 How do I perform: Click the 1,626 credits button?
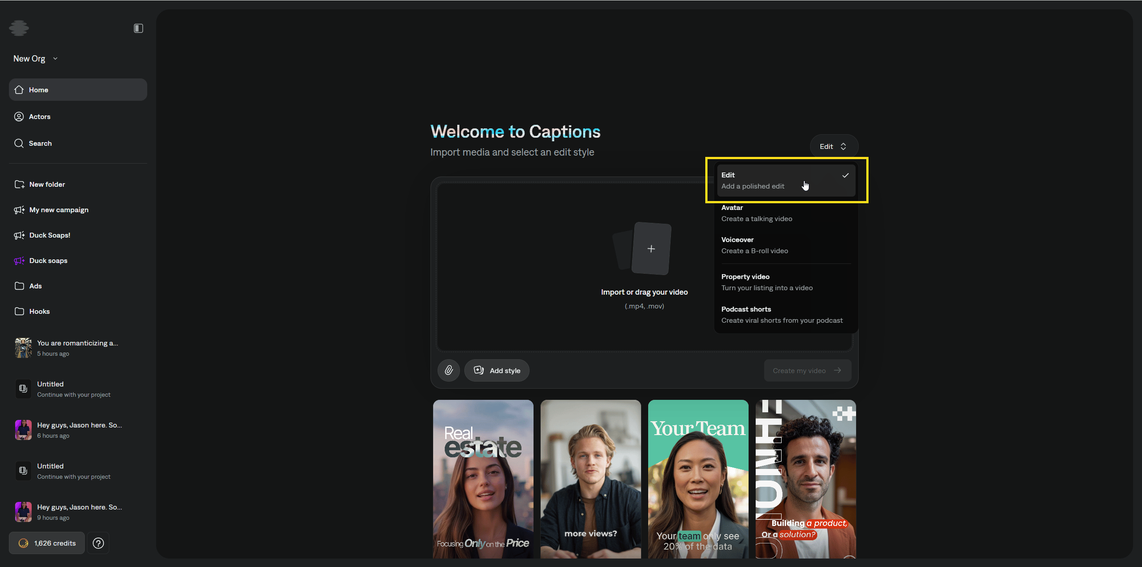[47, 543]
